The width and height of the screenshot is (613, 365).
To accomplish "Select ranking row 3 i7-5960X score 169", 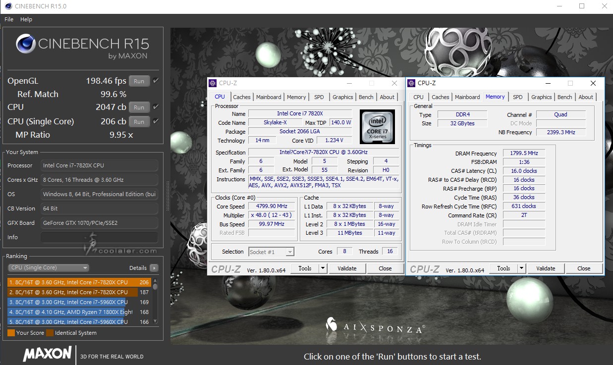I will (x=79, y=302).
